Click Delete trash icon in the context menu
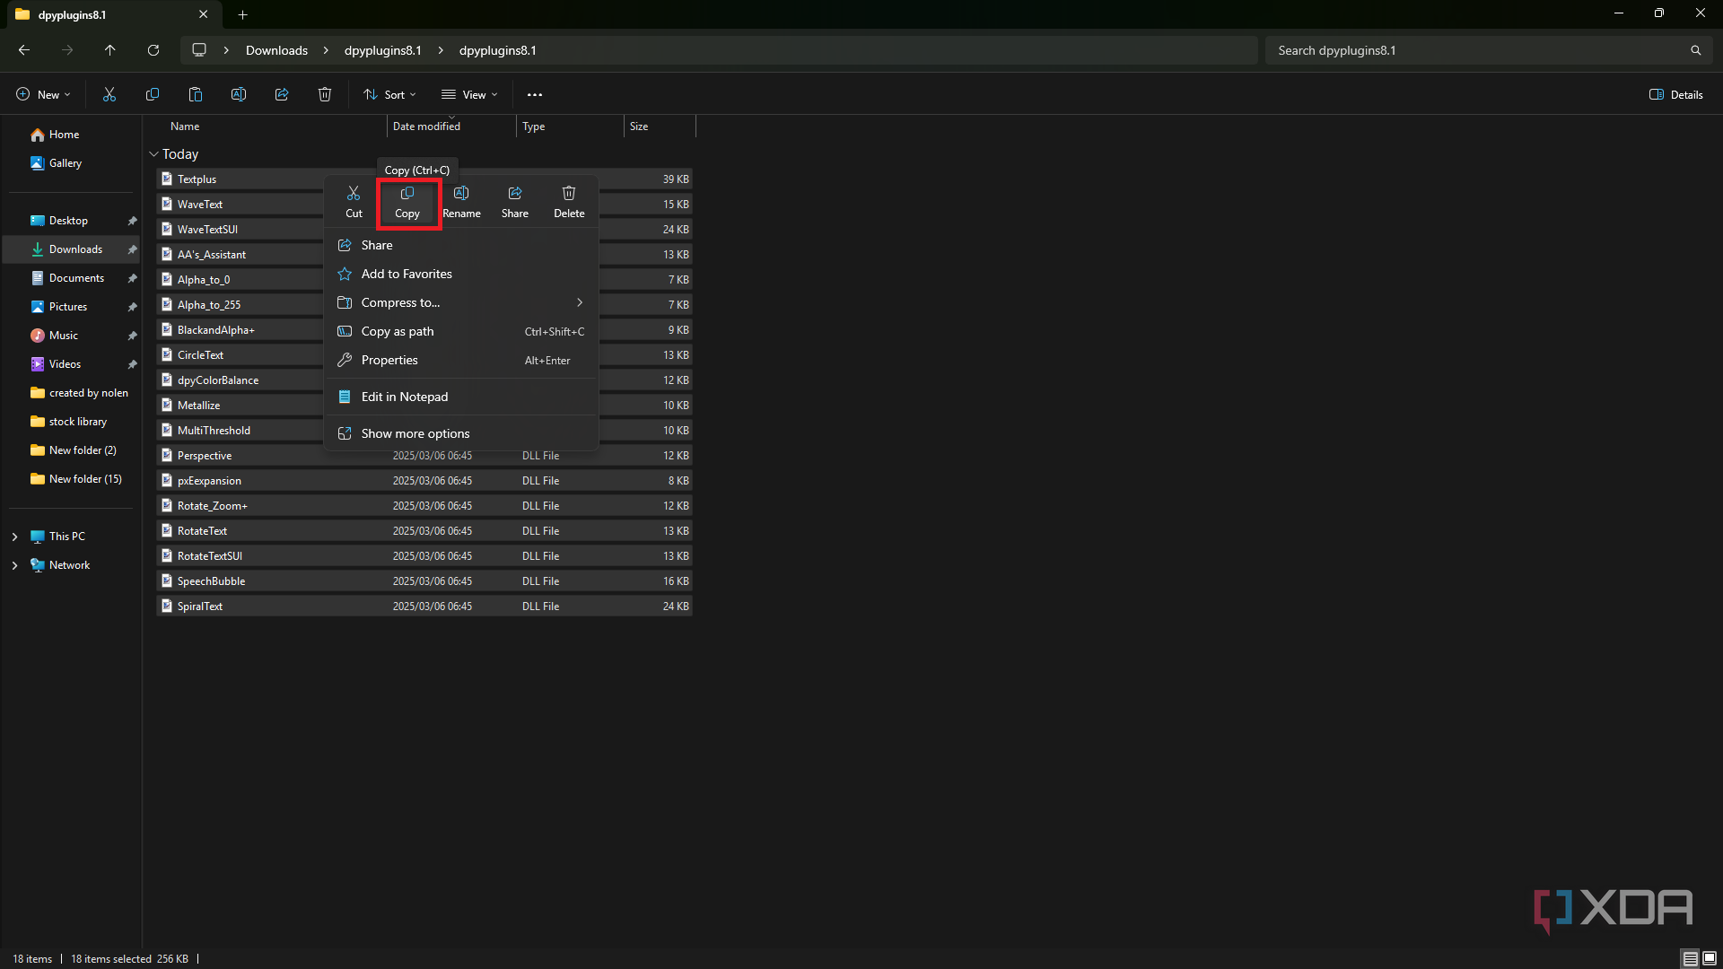The image size is (1723, 969). pyautogui.click(x=569, y=194)
